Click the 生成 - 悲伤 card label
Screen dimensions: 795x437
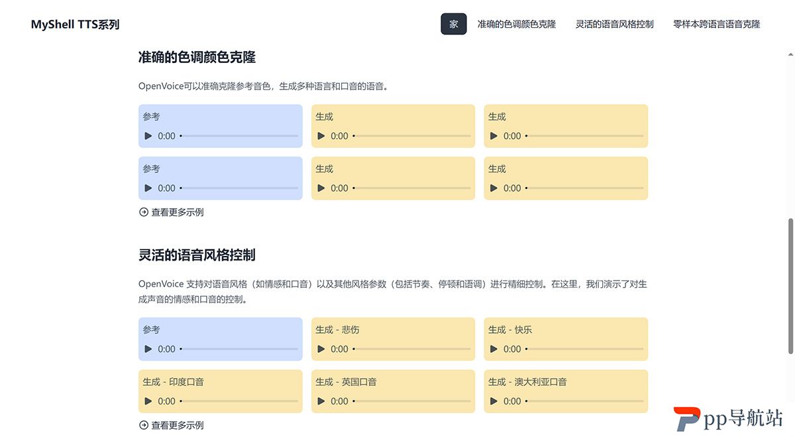(337, 330)
